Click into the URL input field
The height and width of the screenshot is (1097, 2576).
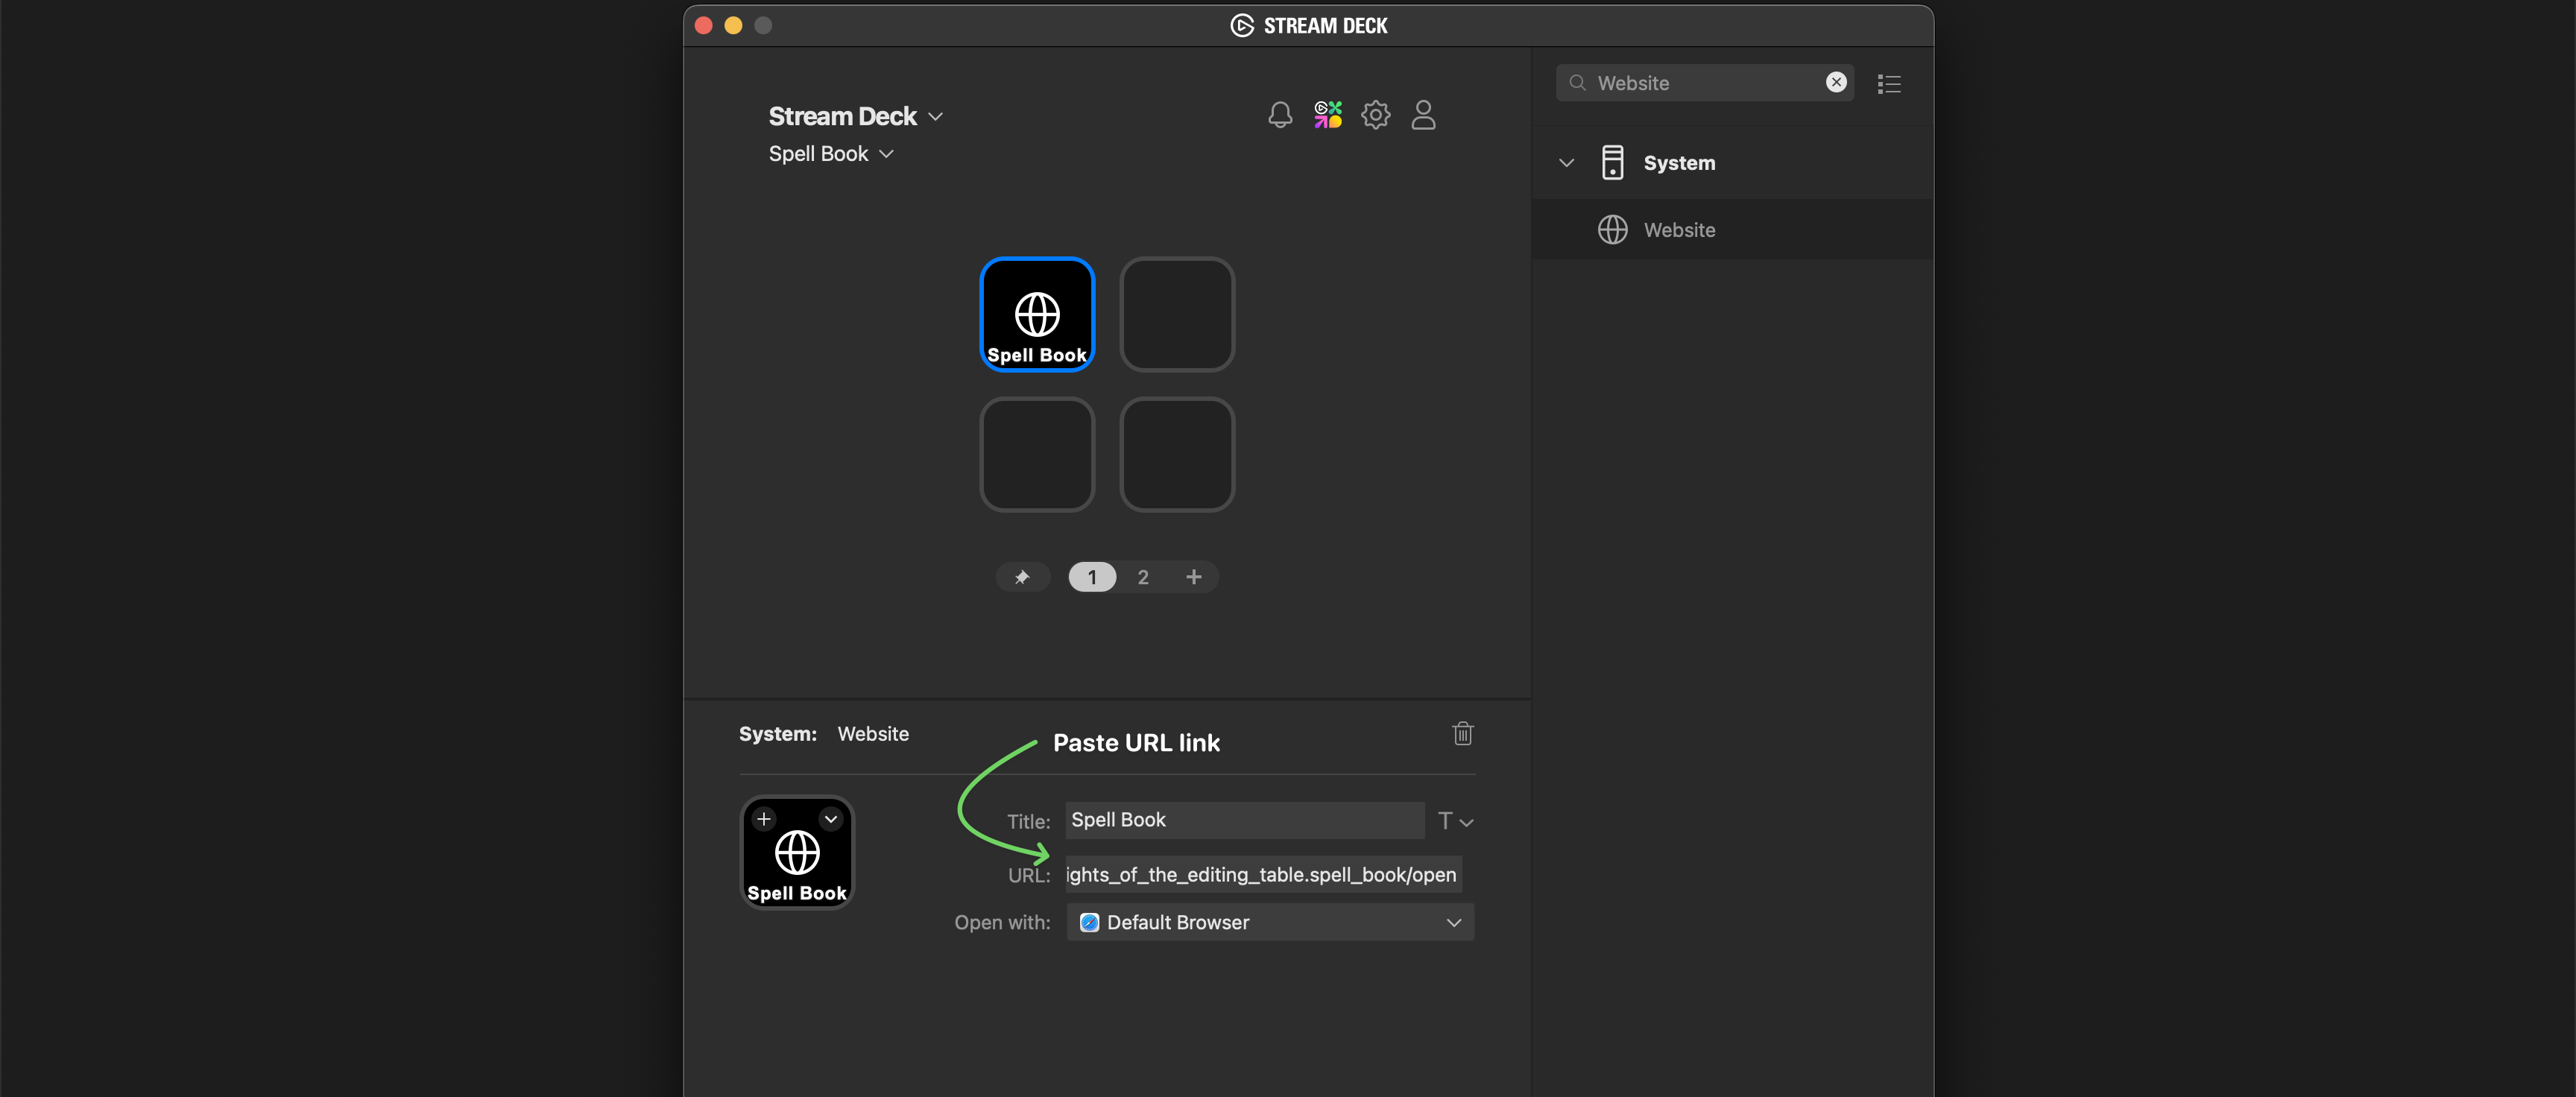click(1262, 875)
